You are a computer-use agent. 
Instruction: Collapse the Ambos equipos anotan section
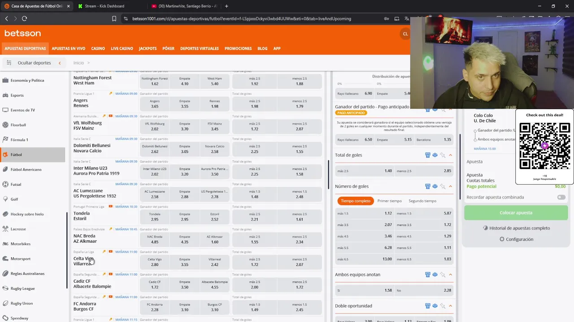[x=450, y=275]
